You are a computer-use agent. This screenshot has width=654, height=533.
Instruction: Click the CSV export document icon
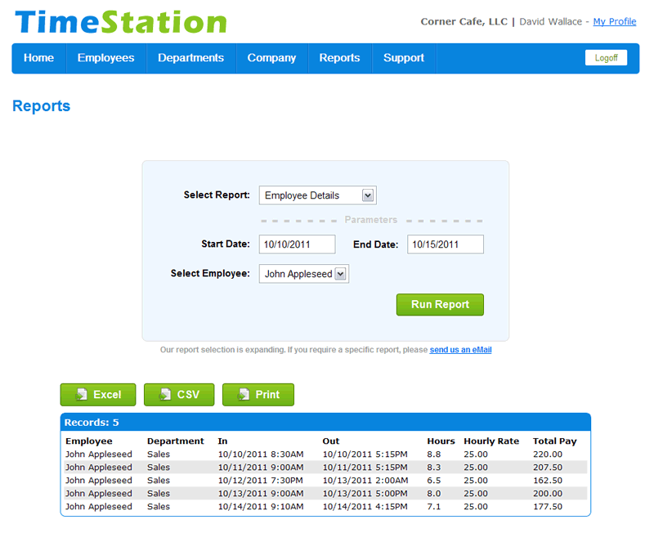(165, 394)
